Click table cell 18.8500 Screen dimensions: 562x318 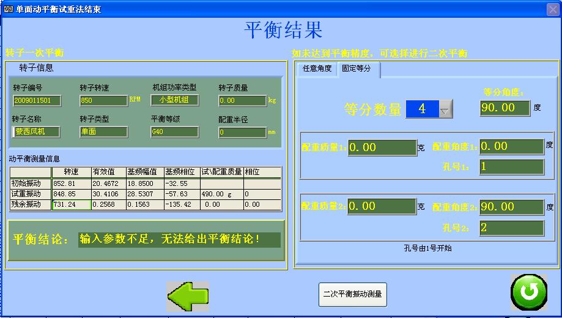[145, 183]
